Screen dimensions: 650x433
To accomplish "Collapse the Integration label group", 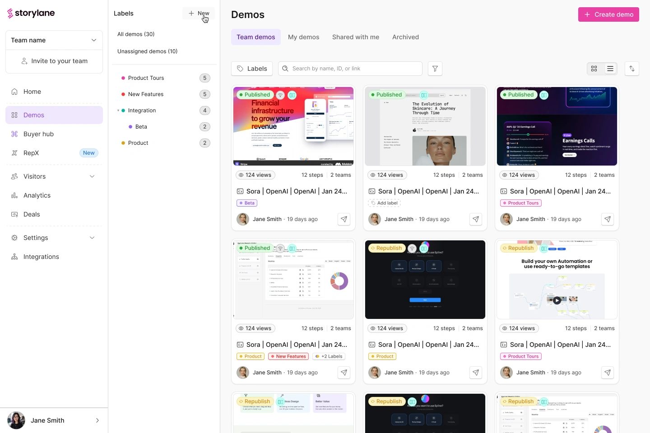I will 118,111.
